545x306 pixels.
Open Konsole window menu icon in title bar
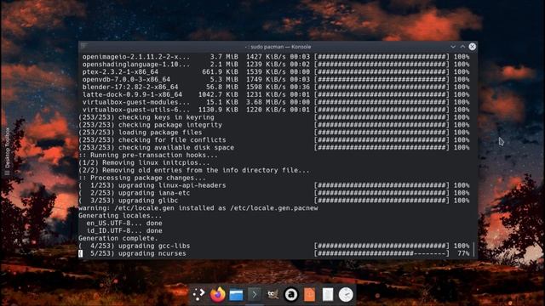[x=83, y=46]
